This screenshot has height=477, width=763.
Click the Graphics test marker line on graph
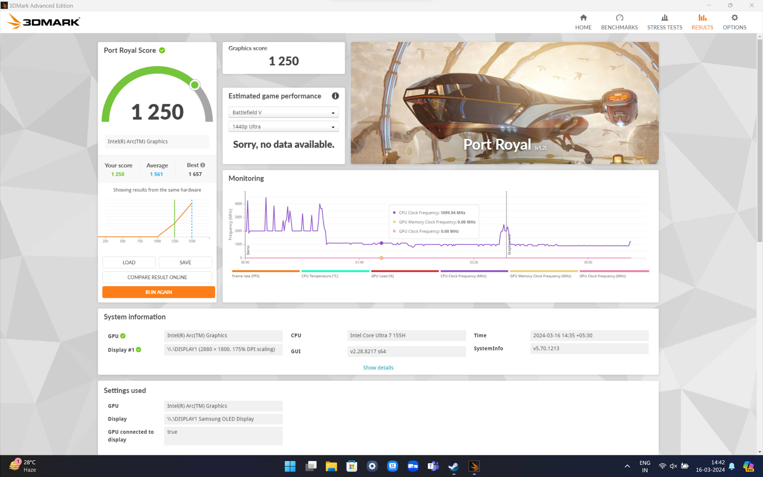[x=506, y=225]
